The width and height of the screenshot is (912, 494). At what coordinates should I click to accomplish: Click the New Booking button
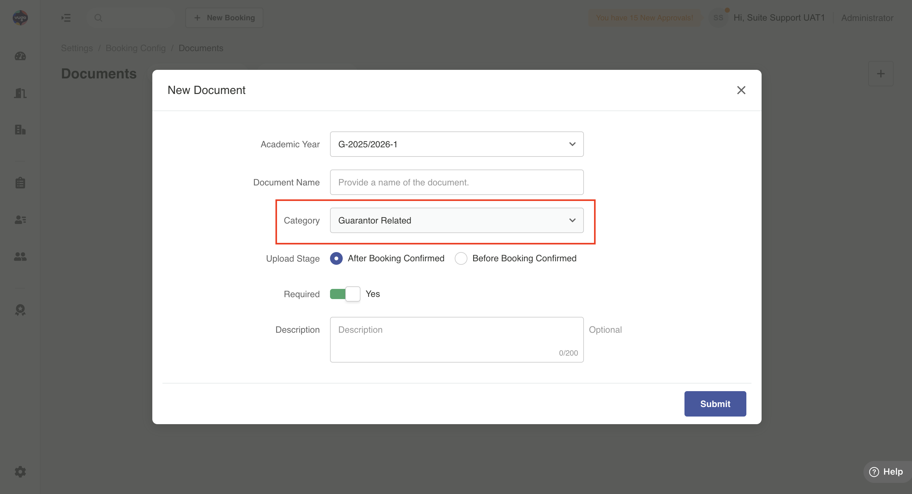coord(224,18)
